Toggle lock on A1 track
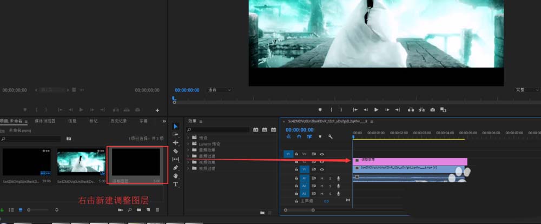The width and height of the screenshot is (541, 224). pos(296,178)
